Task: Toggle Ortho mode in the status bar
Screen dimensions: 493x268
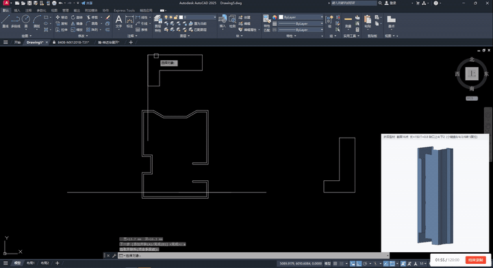Action: [x=359, y=264]
